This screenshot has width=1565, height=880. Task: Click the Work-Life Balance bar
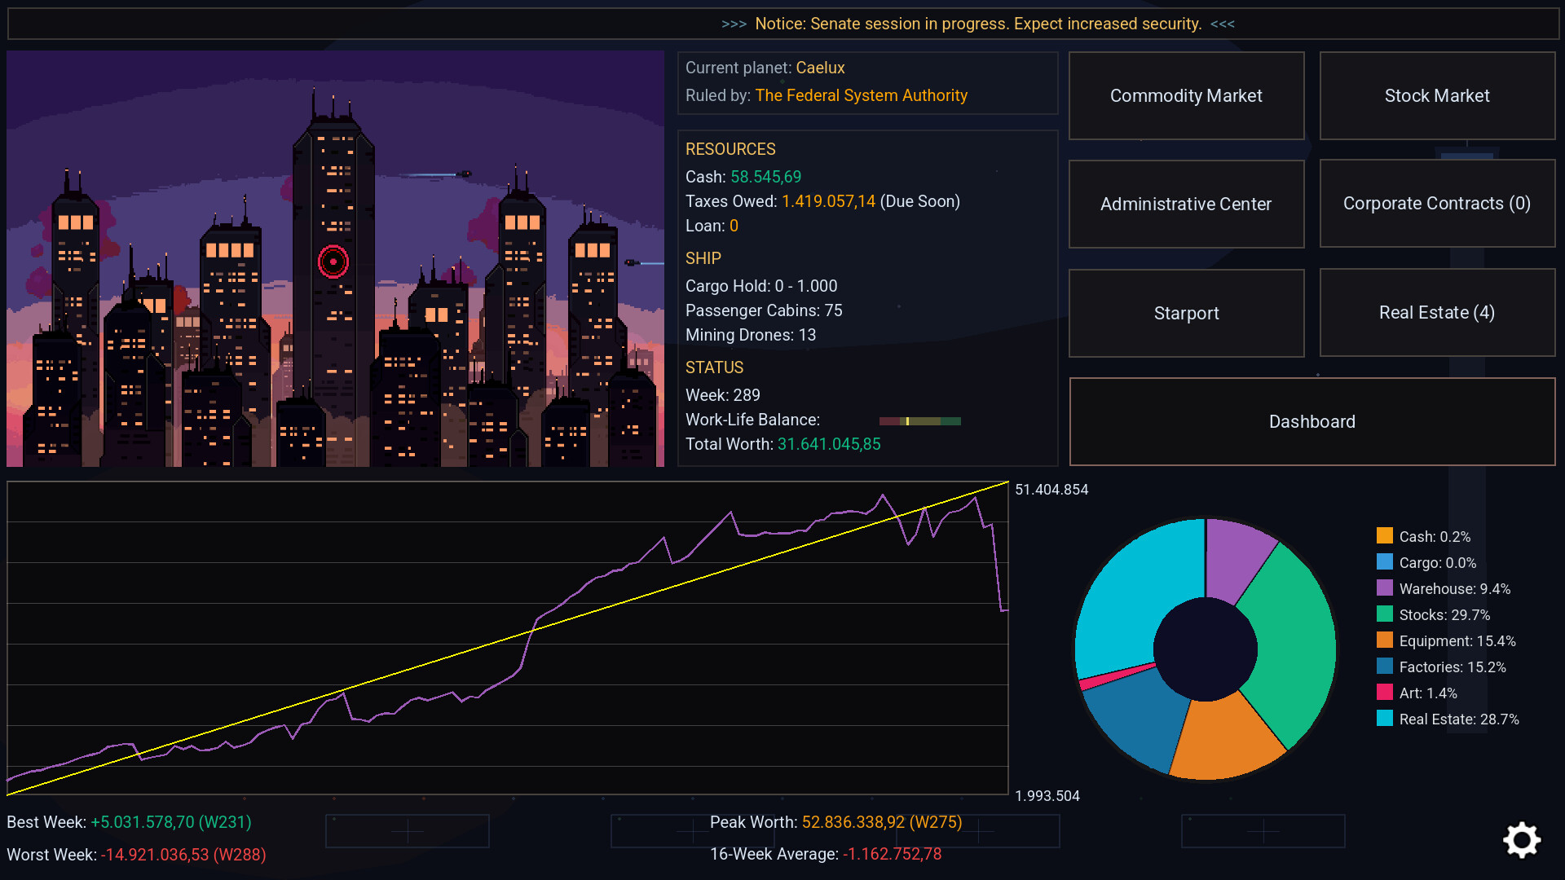919,421
